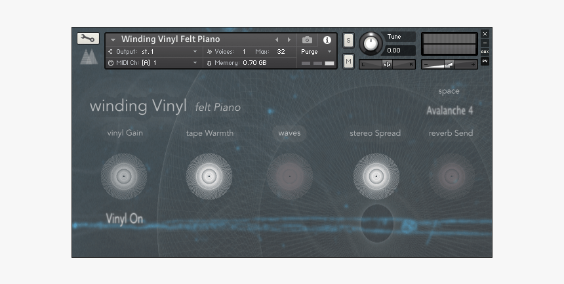Click the Memory 0.70 GB readout
Image resolution: width=564 pixels, height=284 pixels.
254,63
